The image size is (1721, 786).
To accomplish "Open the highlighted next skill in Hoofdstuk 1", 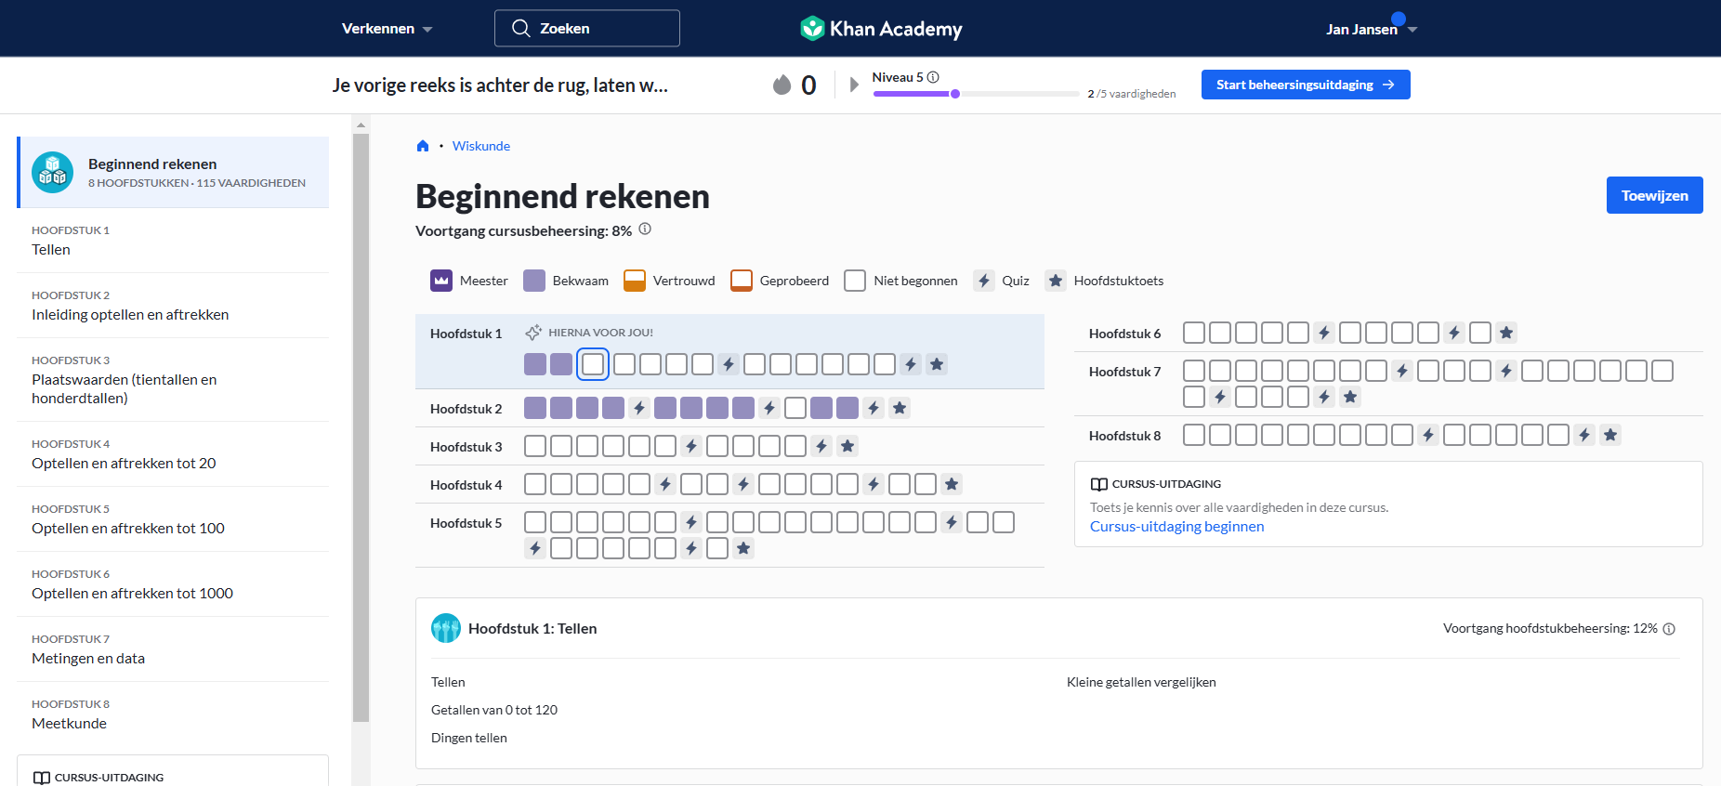I will (593, 364).
